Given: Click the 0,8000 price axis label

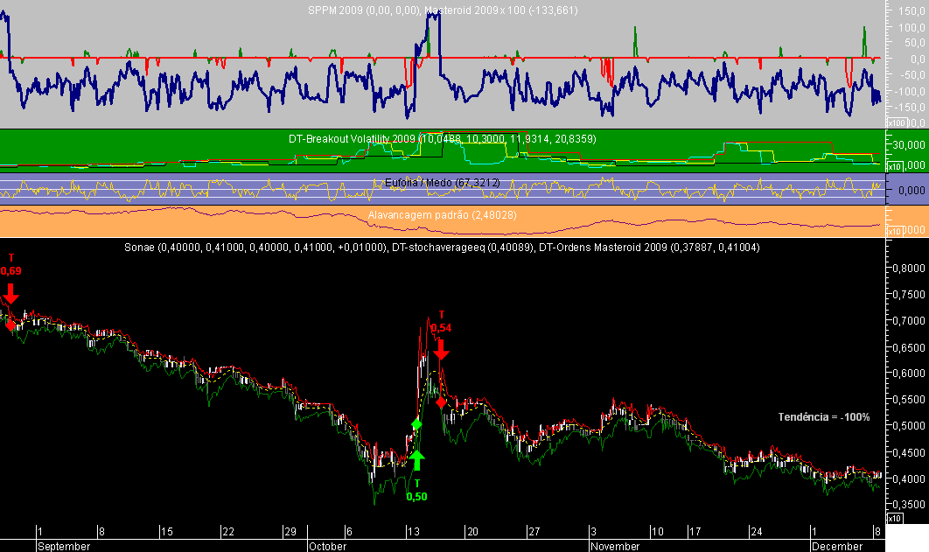Looking at the screenshot, I should [x=909, y=268].
